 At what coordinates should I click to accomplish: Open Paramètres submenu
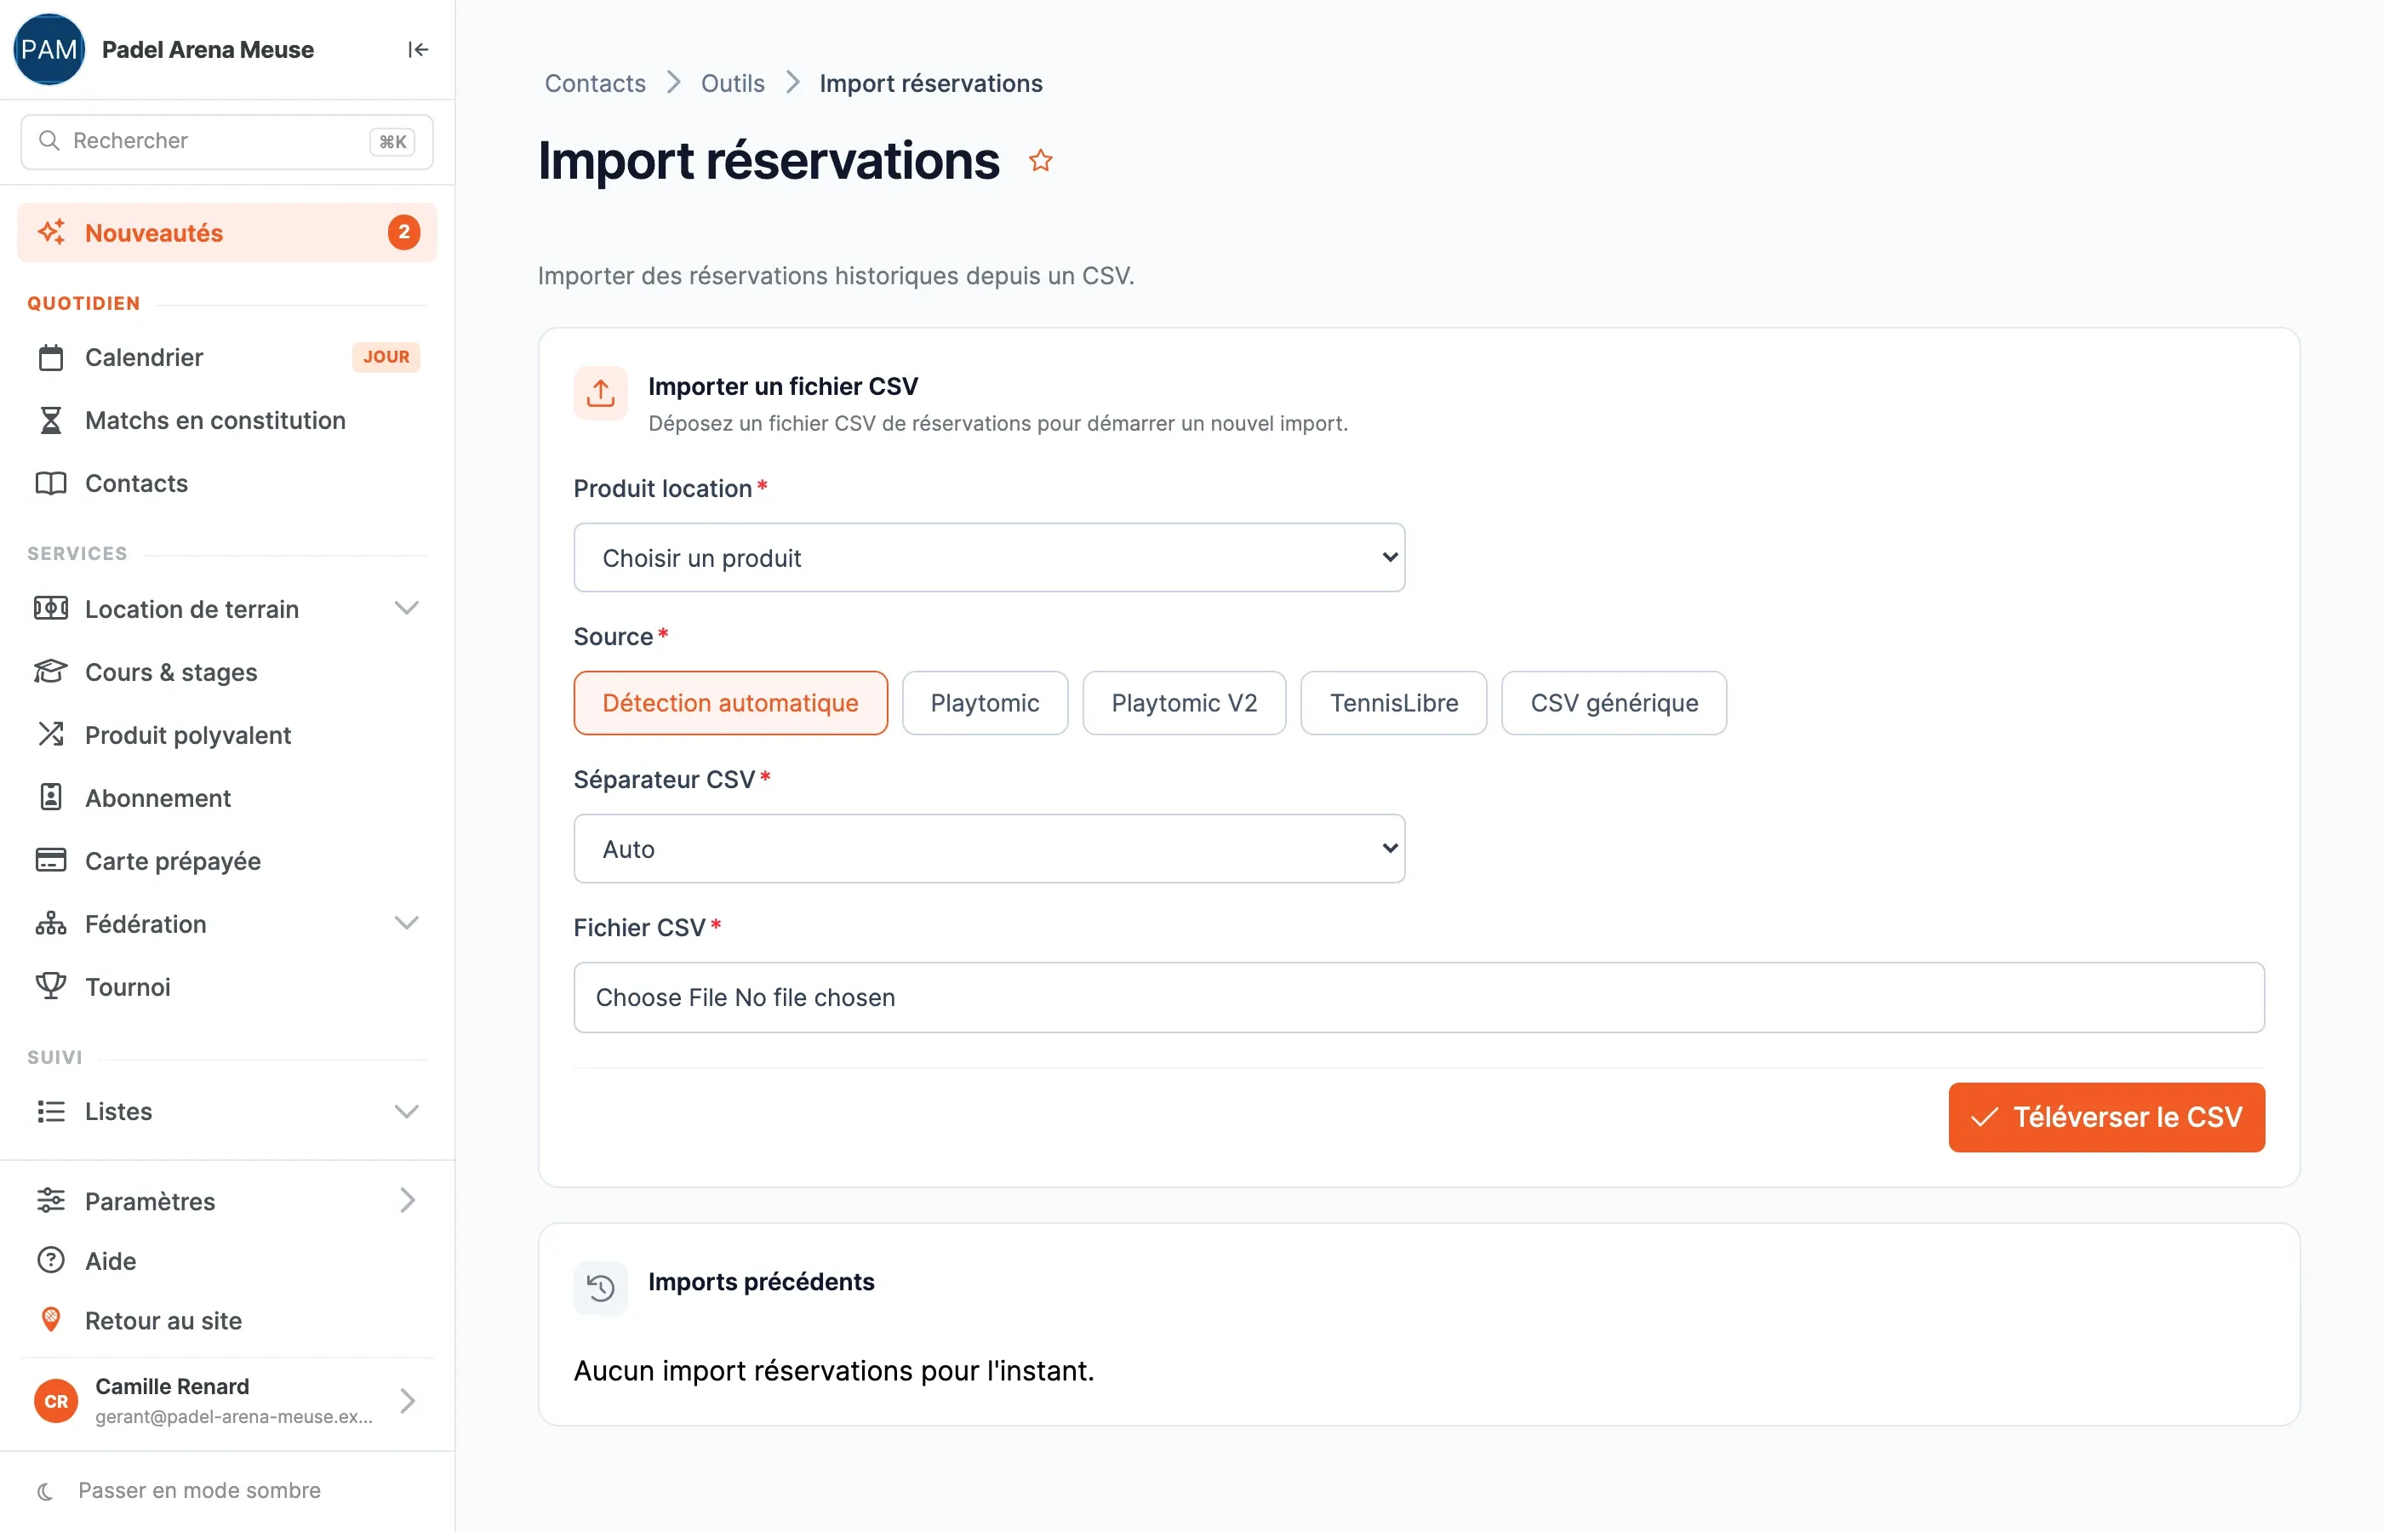[226, 1201]
